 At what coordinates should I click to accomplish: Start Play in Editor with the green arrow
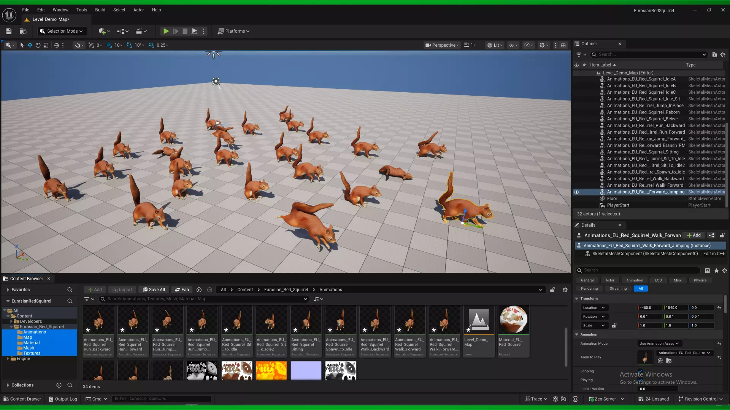(x=166, y=31)
